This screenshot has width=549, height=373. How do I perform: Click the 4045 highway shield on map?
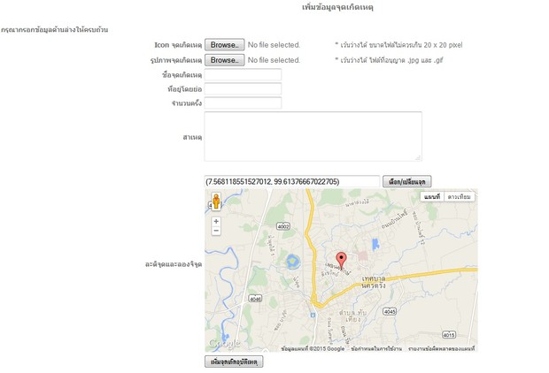390,311
